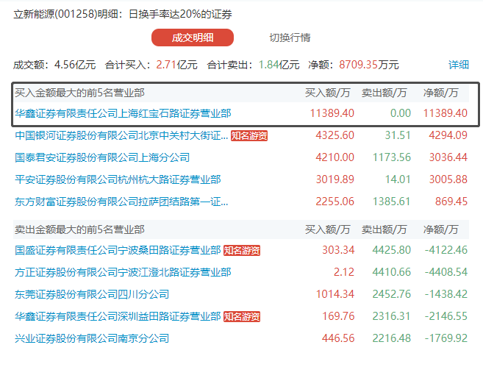Select net amount 869.45
The width and height of the screenshot is (483, 367).
tap(451, 202)
